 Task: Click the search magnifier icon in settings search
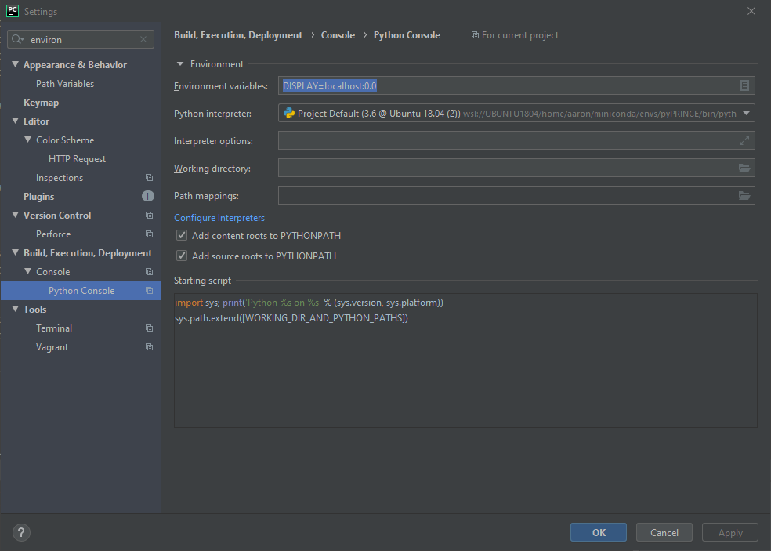pyautogui.click(x=17, y=39)
